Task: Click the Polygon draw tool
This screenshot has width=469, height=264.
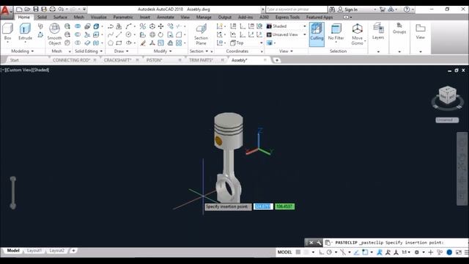Action: [x=111, y=43]
